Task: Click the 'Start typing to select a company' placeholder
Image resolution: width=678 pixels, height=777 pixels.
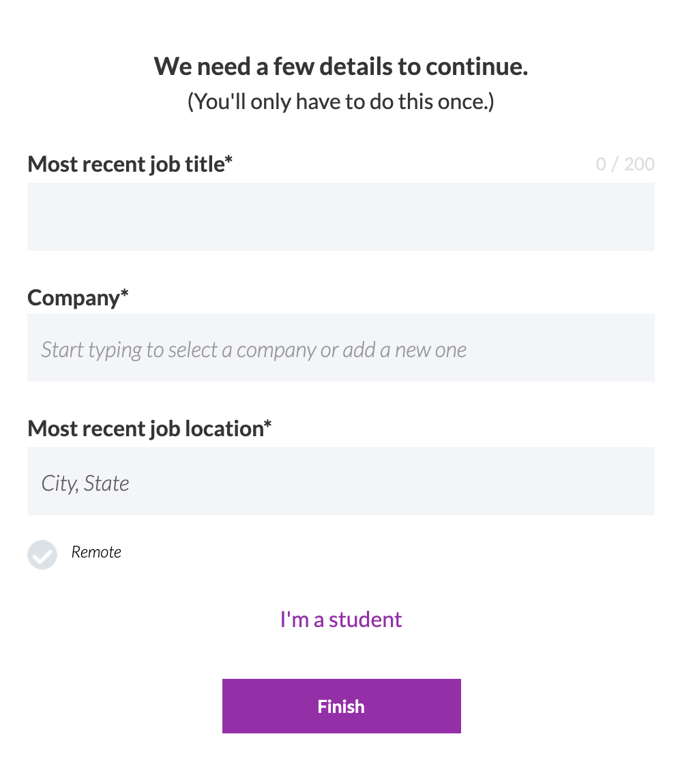Action: [254, 350]
